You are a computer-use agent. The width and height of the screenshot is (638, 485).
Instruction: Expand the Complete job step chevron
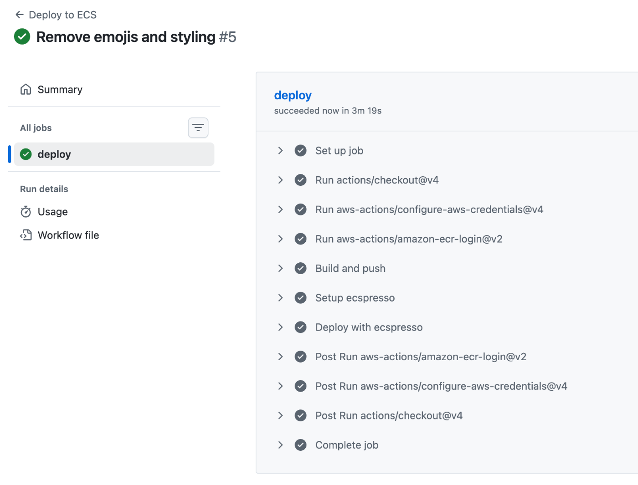pyautogui.click(x=281, y=445)
